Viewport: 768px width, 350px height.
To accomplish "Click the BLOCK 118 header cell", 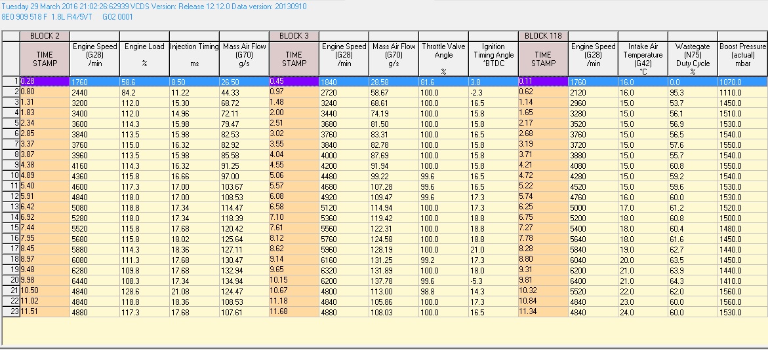I will 543,36.
